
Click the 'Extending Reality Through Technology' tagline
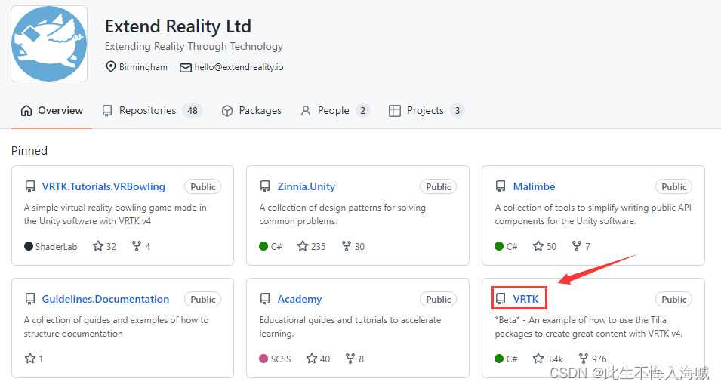click(x=193, y=47)
